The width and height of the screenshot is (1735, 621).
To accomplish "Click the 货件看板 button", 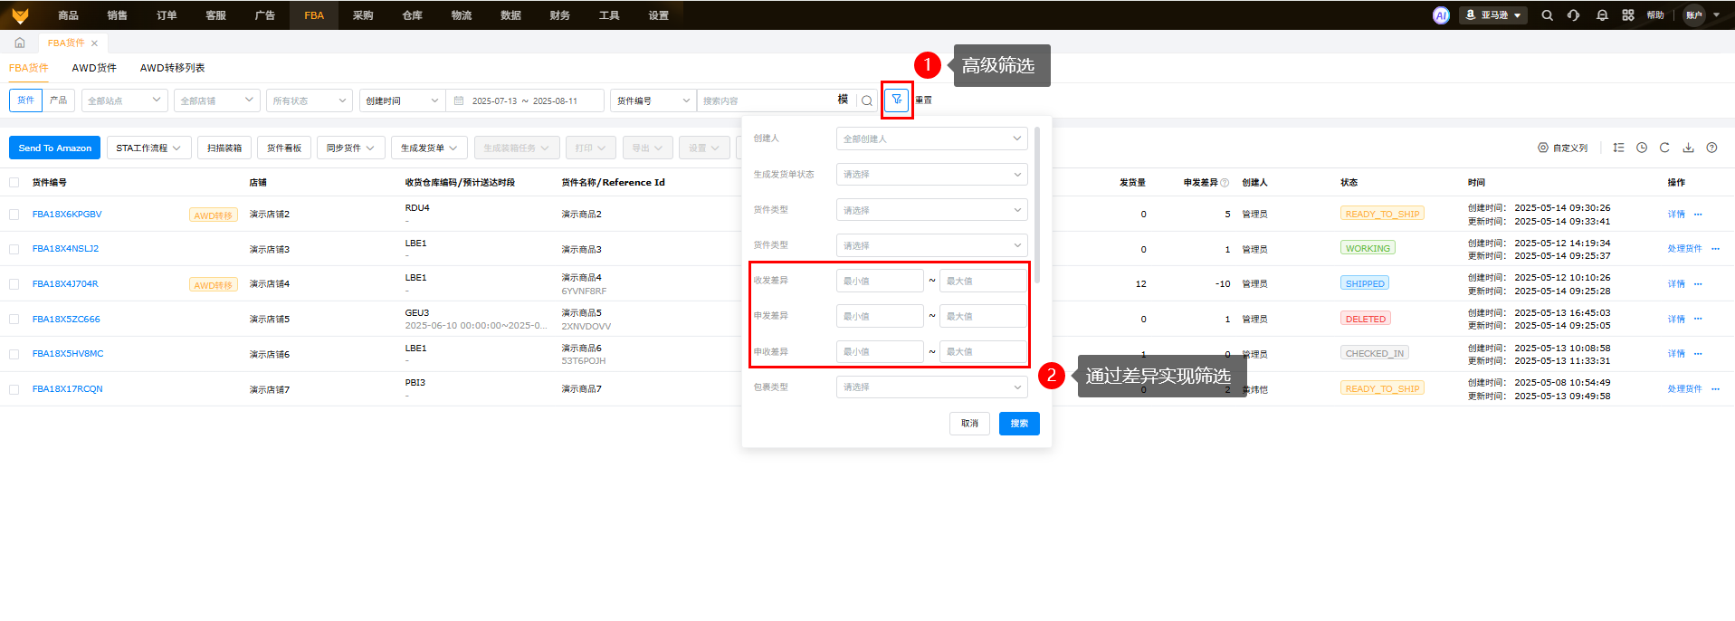I will pyautogui.click(x=284, y=148).
